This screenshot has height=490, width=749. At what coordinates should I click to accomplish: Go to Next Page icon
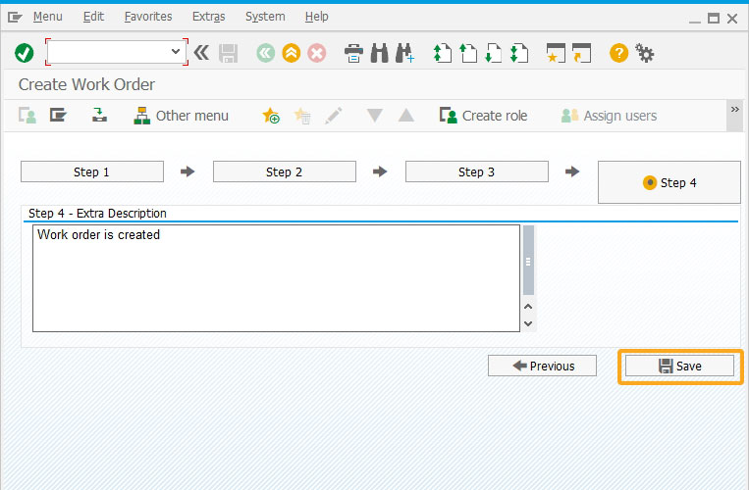click(x=494, y=53)
